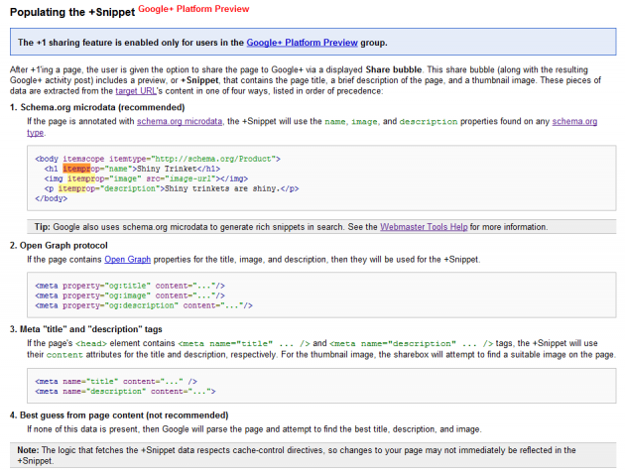
Task: Click the og:image meta code line
Action: coord(130,296)
